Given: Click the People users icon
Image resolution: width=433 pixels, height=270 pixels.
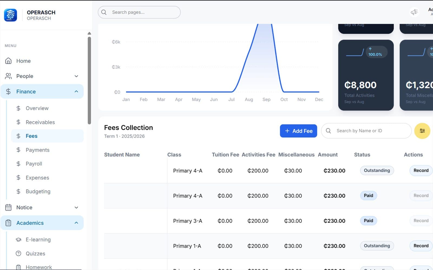Looking at the screenshot, I should coord(8,76).
